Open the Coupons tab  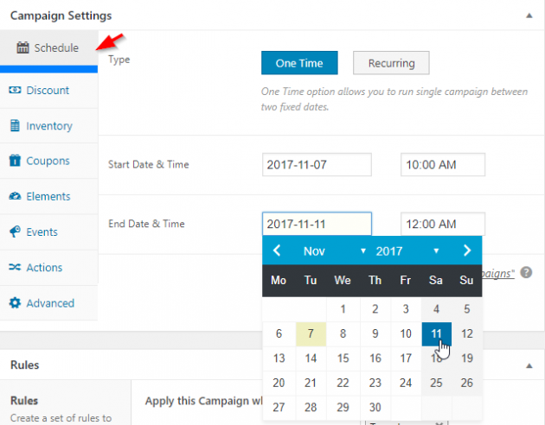pyautogui.click(x=48, y=161)
